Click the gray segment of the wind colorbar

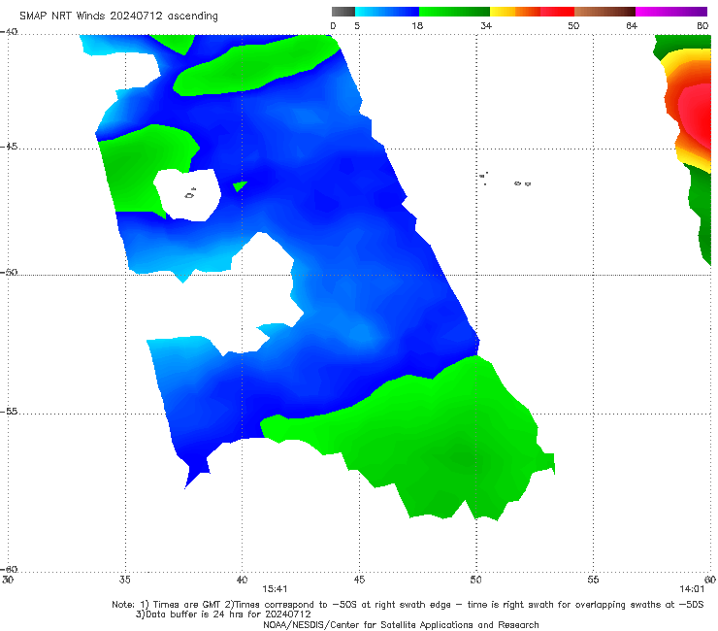click(343, 12)
